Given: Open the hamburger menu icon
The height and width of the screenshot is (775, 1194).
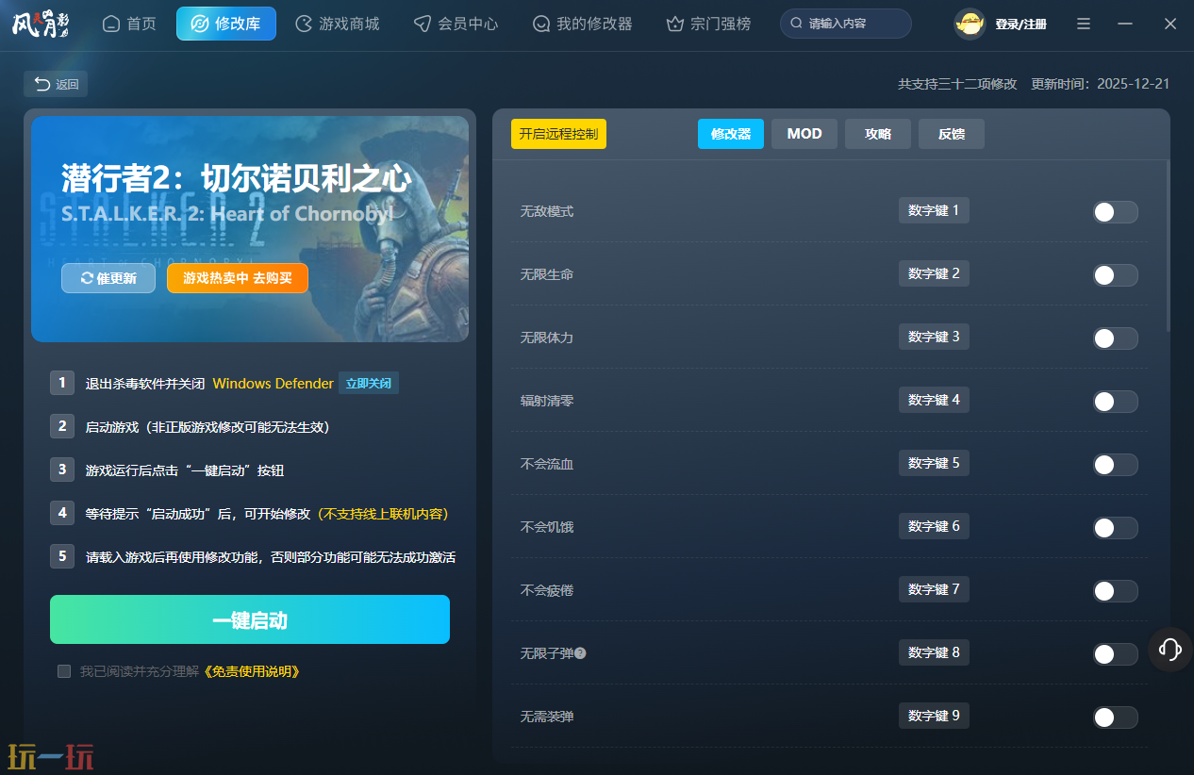Looking at the screenshot, I should coord(1084,24).
